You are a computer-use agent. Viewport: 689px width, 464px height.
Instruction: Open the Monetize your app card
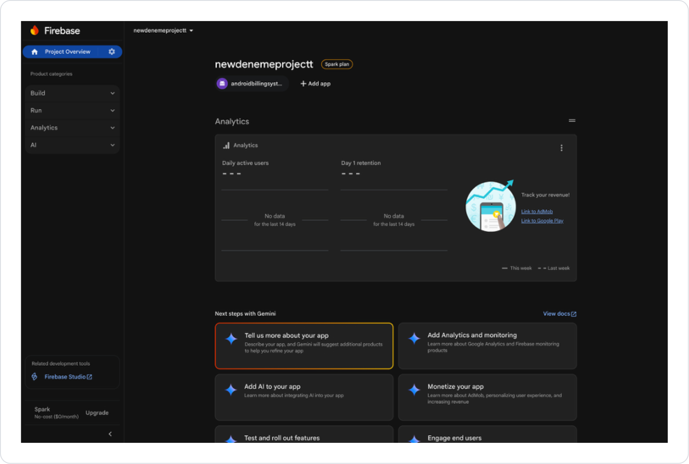487,398
